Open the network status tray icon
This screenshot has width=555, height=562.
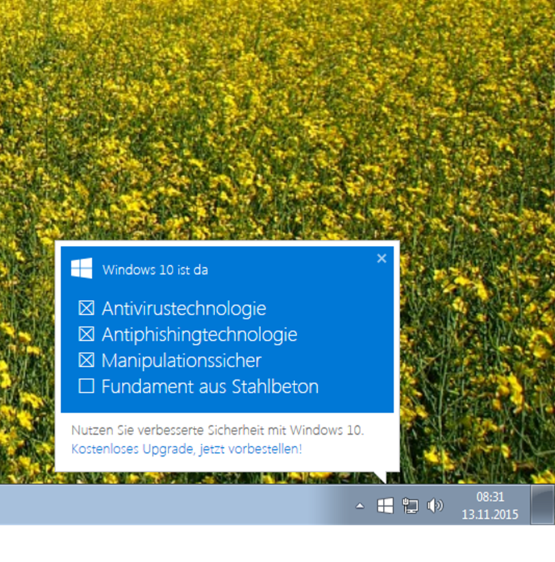pyautogui.click(x=410, y=506)
